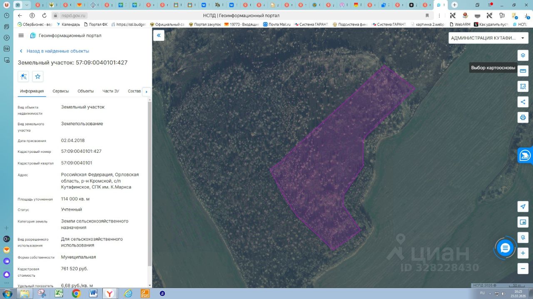Bookmark the page in address bar

click(427, 15)
